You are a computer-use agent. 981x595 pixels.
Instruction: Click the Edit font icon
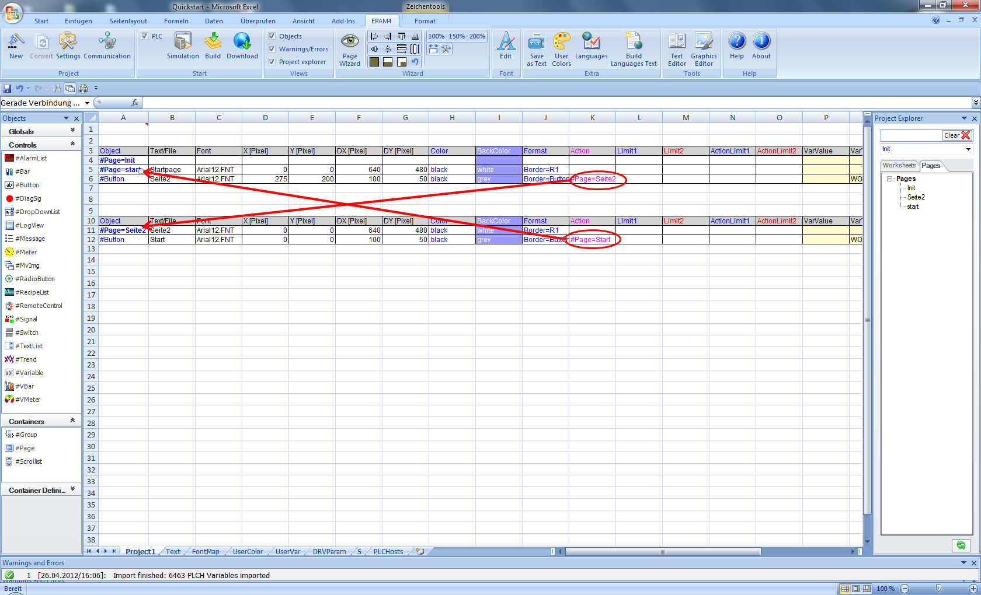[x=506, y=46]
